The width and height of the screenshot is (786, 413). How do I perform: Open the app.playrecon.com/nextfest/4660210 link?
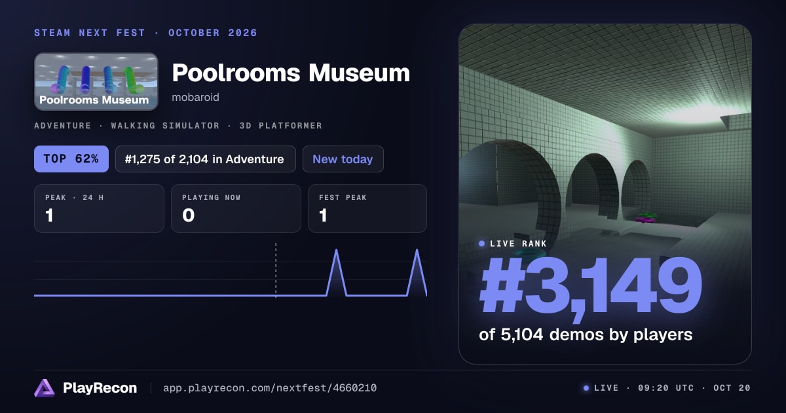pyautogui.click(x=270, y=388)
